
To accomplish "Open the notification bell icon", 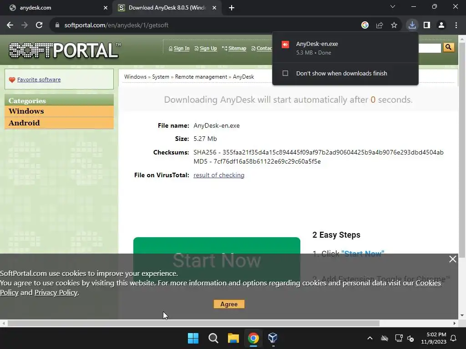I will tap(454, 338).
